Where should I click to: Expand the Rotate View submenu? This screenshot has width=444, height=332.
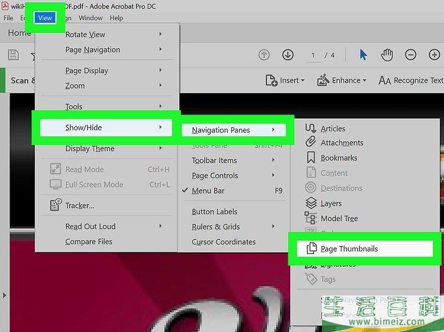point(107,35)
